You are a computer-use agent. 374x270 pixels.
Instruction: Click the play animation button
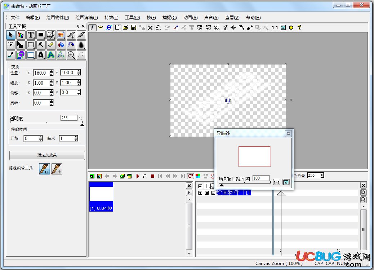tap(138, 176)
